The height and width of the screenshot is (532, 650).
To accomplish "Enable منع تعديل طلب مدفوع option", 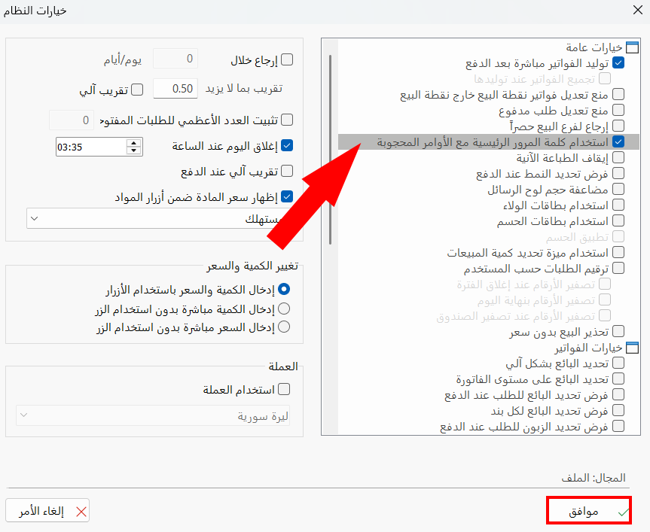I will pyautogui.click(x=618, y=109).
